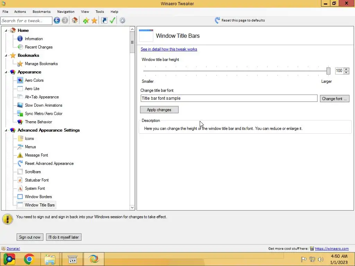Click in the Search for a tweak box
This screenshot has width=355, height=266.
(26, 20)
